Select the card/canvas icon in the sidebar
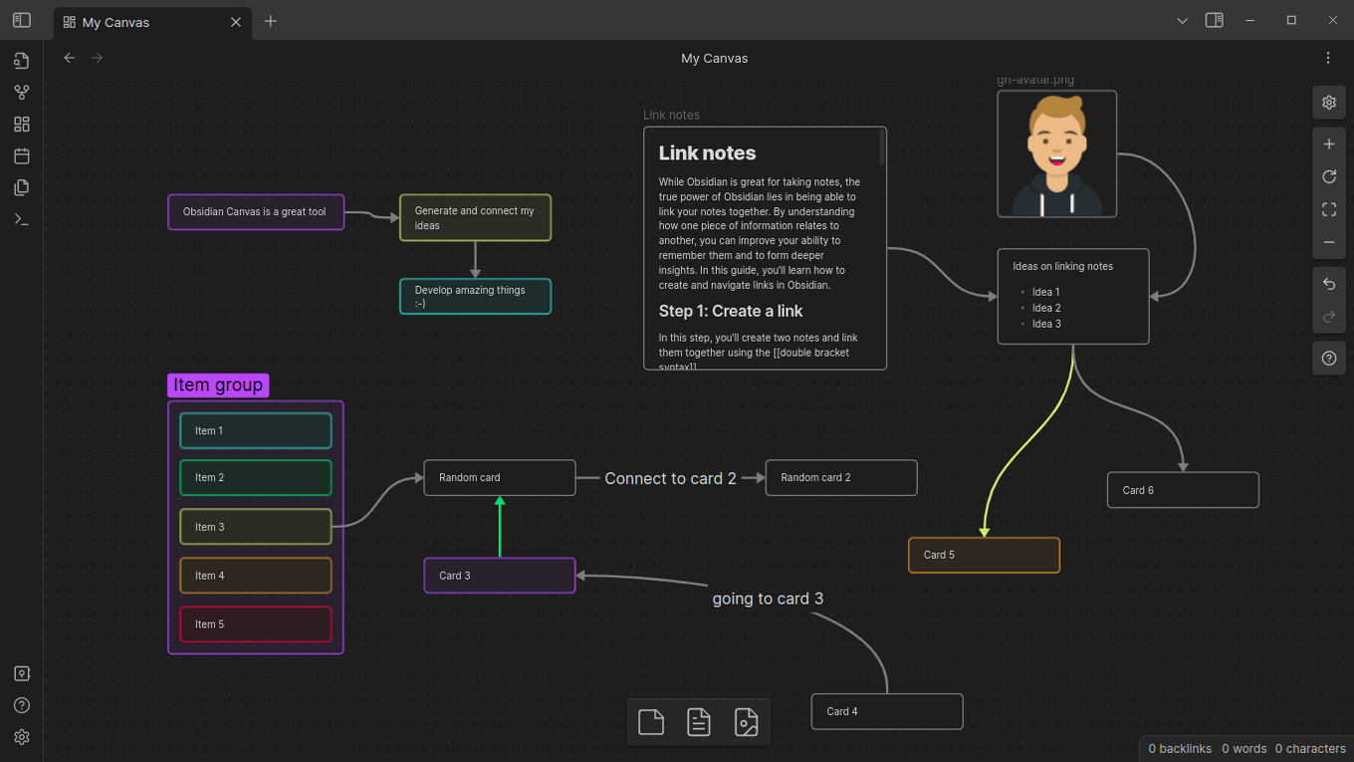 click(x=21, y=124)
